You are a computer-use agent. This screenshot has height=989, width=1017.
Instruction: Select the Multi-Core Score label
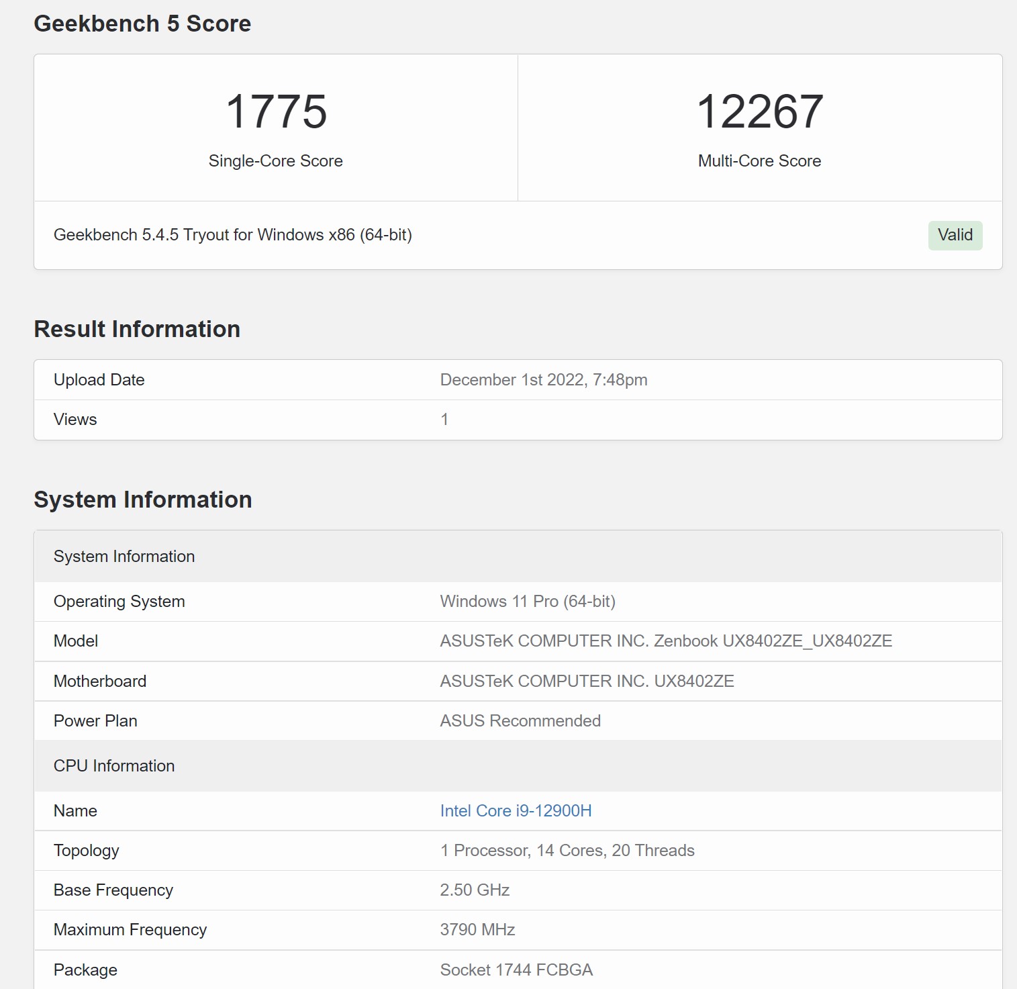759,161
